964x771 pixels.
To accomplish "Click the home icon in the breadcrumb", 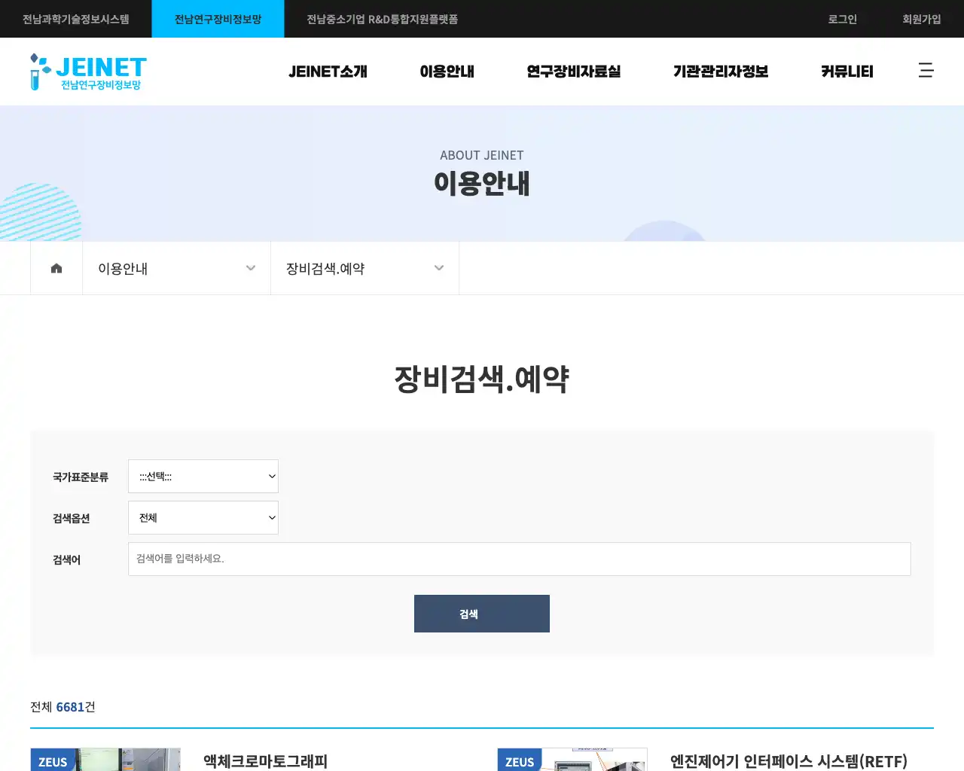I will (56, 267).
